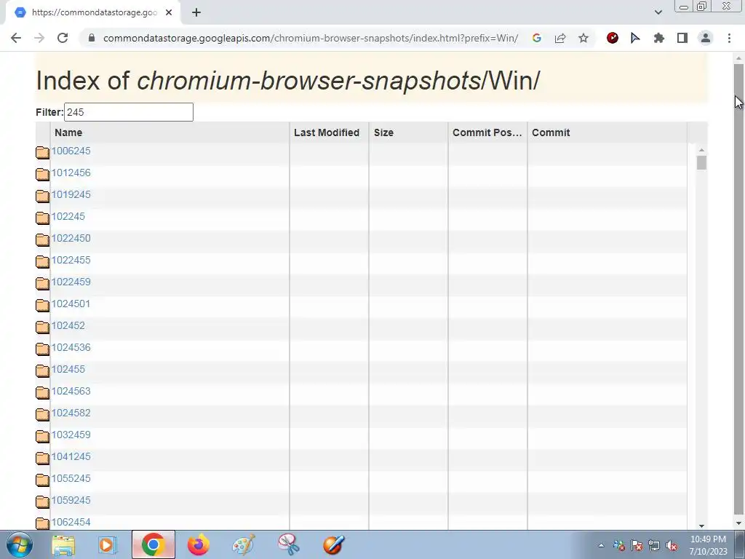
Task: Sort by Size column header
Action: click(383, 132)
